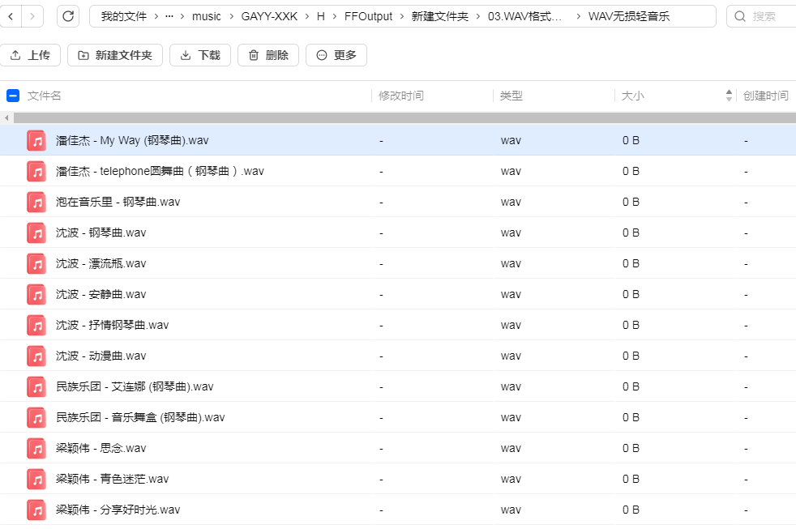
Task: Navigate to H folder in breadcrumb
Action: pyautogui.click(x=321, y=17)
